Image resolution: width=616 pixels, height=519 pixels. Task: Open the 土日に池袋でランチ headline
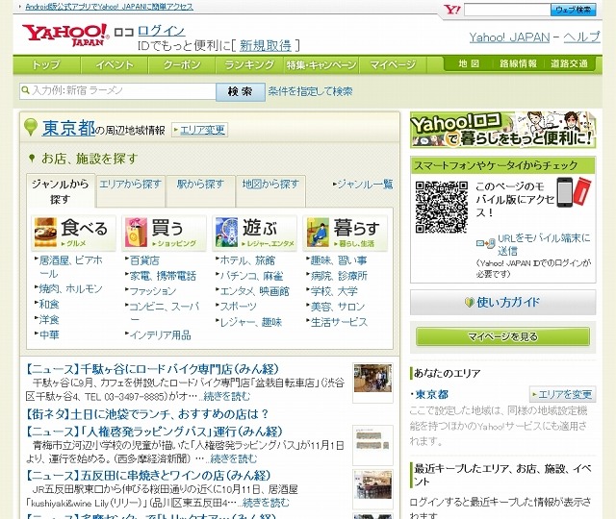(147, 414)
